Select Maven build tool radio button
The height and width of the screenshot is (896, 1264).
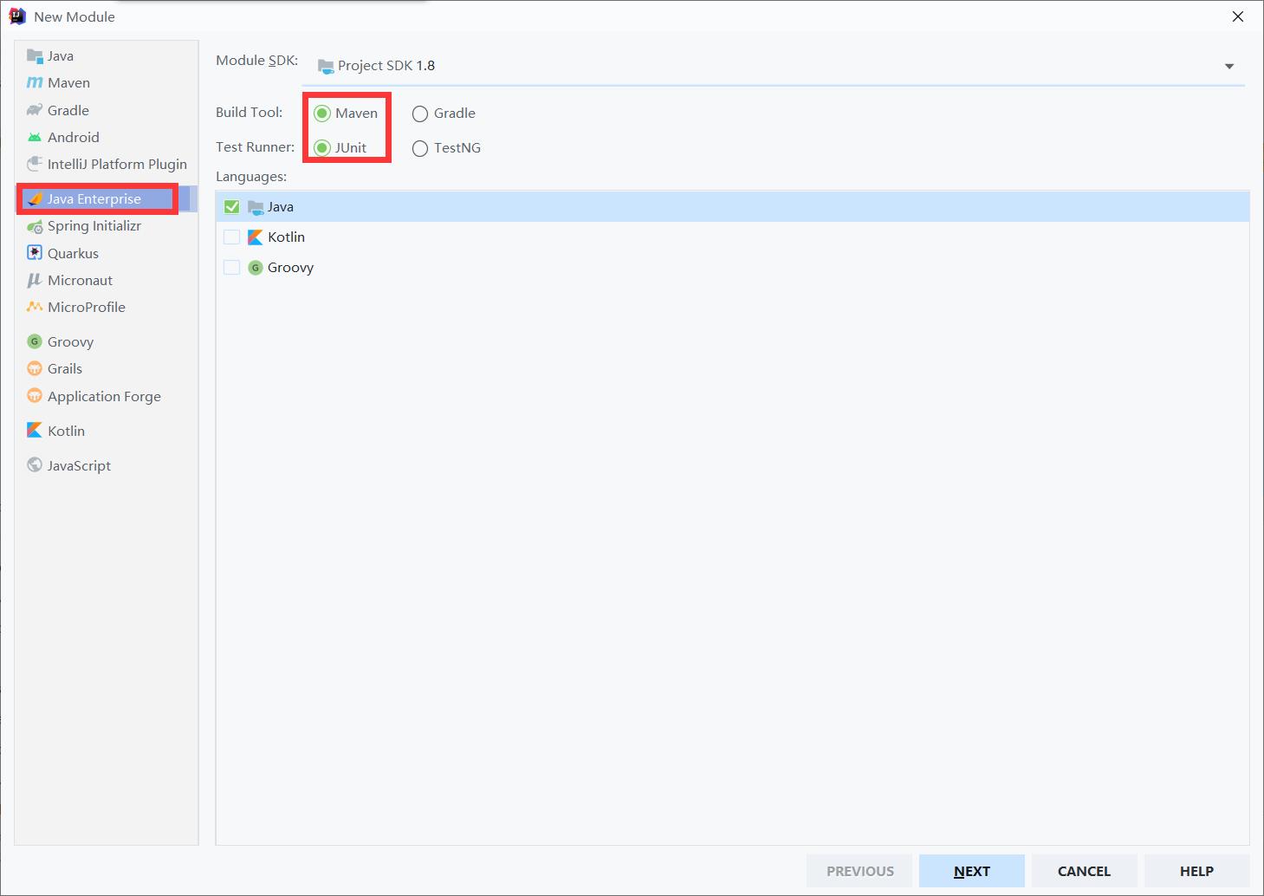322,114
